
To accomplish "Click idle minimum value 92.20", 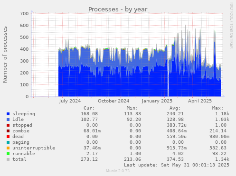I will tap(134, 120).
